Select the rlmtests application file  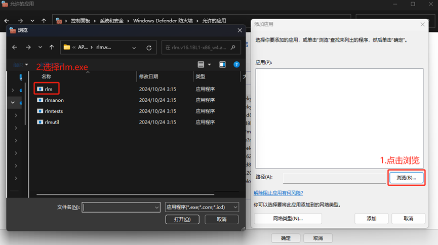54,111
